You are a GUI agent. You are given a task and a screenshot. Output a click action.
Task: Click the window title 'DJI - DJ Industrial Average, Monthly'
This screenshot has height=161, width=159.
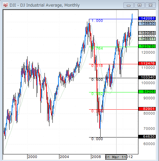point(44,5)
